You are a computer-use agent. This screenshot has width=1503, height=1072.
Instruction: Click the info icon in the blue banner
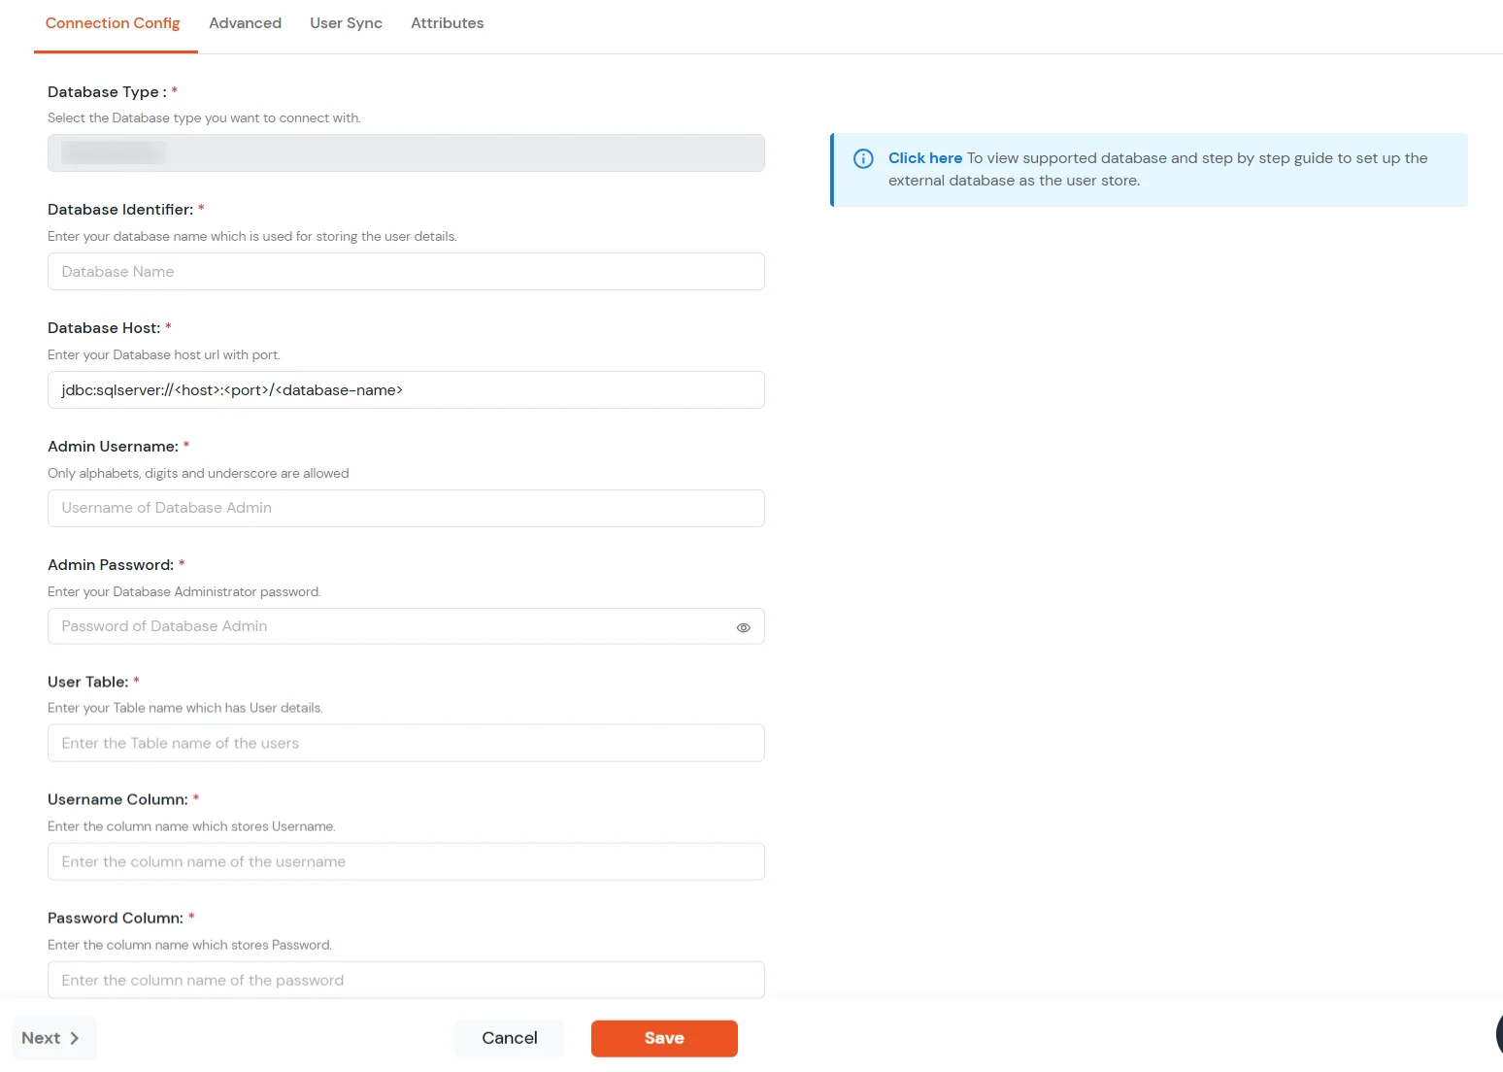pos(863,158)
